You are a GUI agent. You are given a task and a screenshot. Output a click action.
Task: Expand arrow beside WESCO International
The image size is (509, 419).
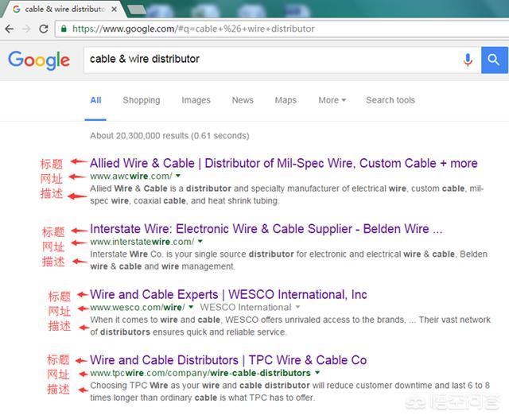coord(297,307)
